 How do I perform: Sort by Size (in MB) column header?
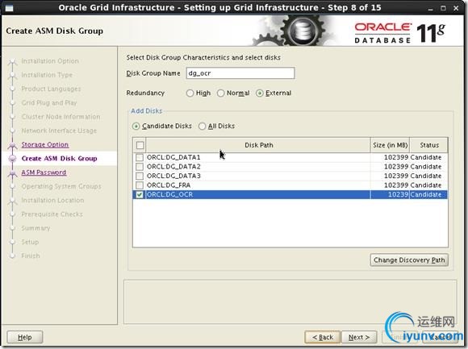pos(390,145)
